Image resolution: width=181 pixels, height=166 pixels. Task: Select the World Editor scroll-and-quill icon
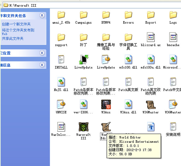(x=106, y=127)
